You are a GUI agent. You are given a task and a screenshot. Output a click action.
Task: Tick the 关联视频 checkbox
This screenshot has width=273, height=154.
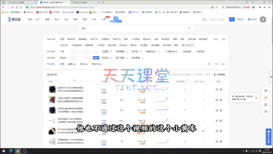click(194, 52)
